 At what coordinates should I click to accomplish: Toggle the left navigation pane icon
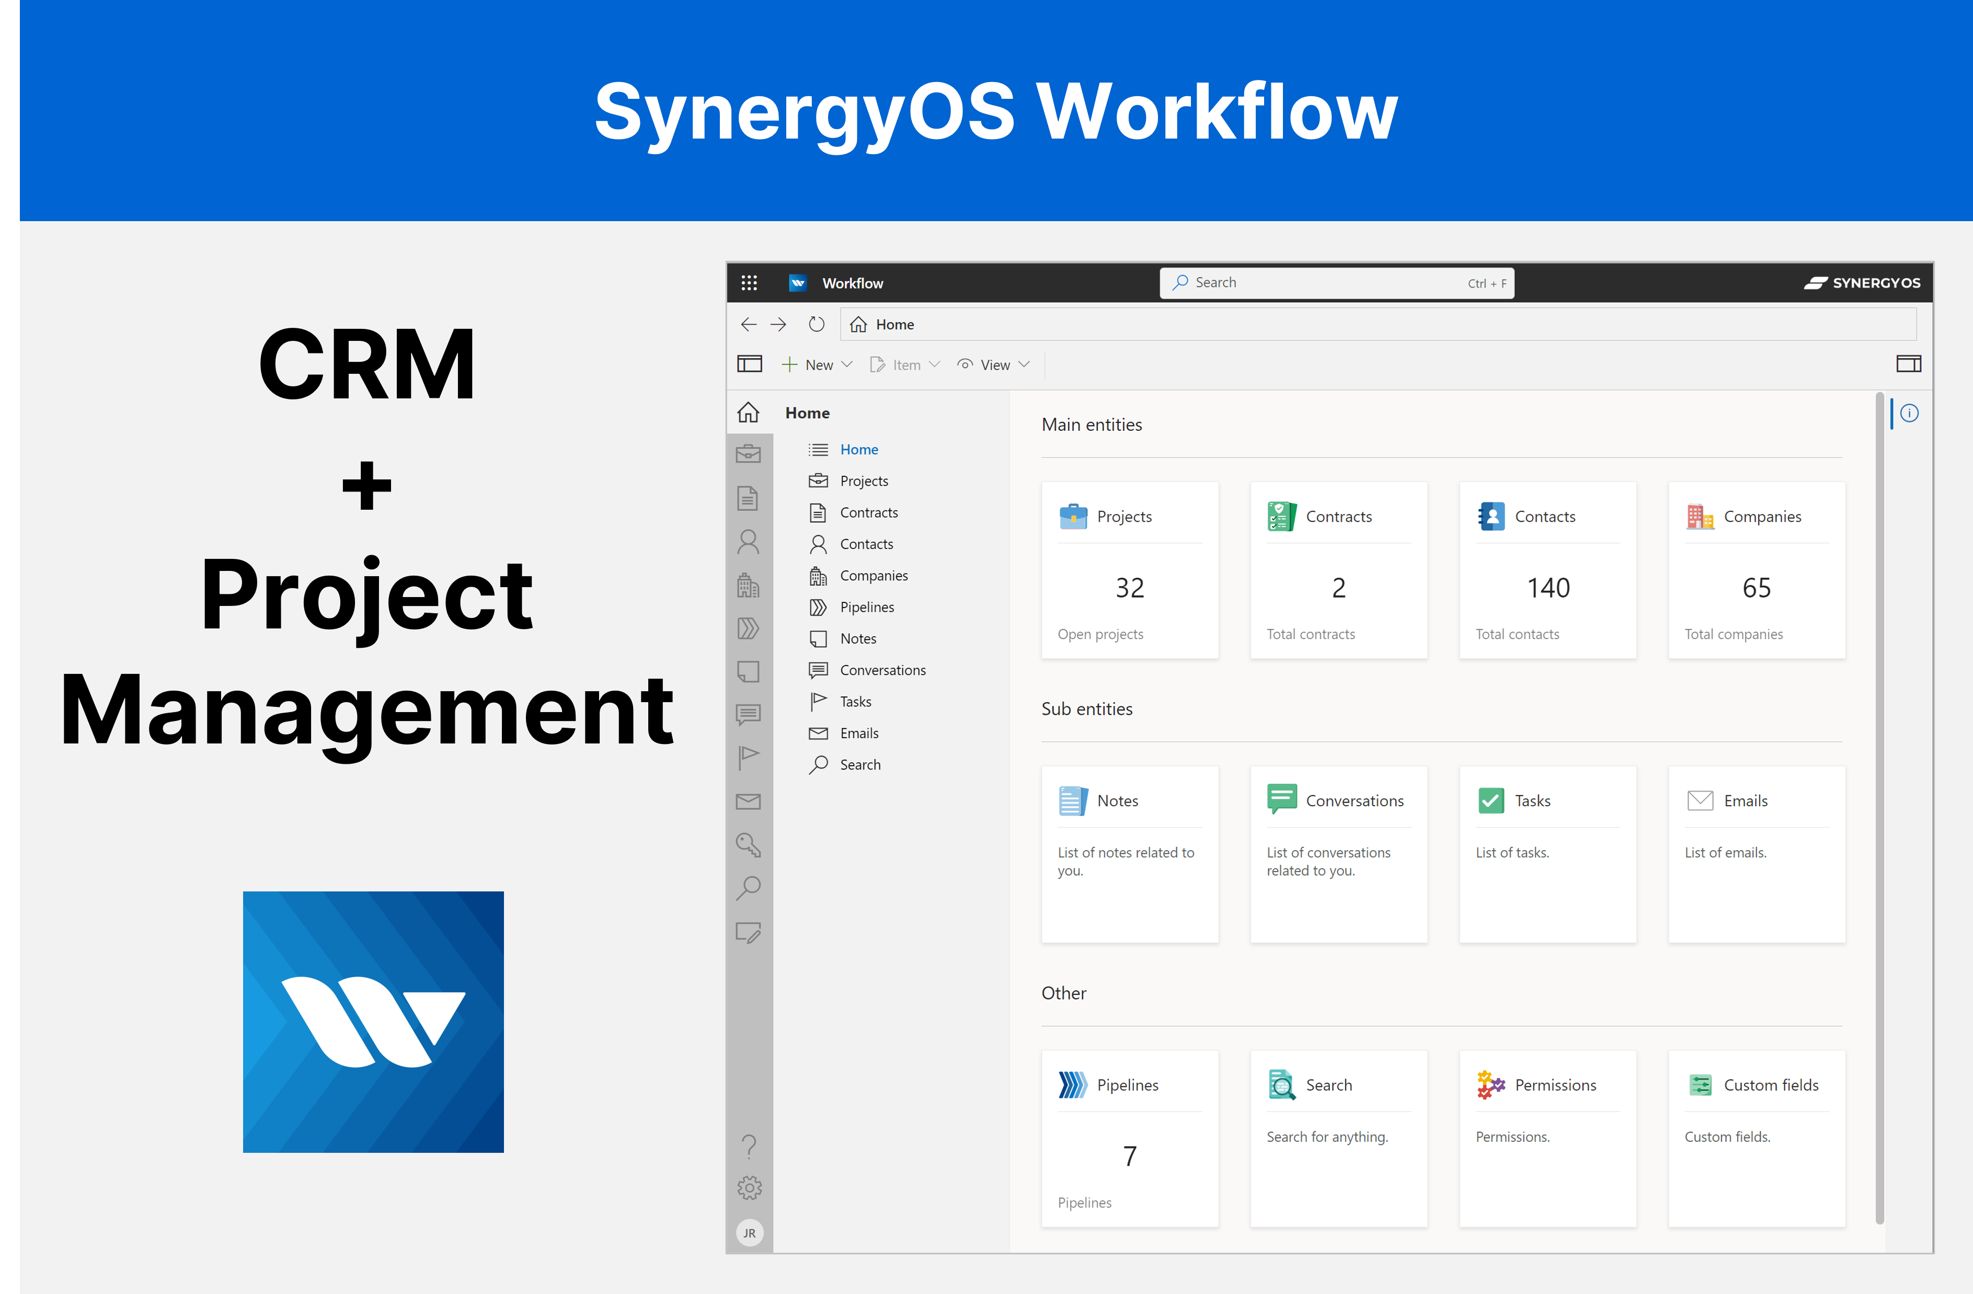coord(749,364)
